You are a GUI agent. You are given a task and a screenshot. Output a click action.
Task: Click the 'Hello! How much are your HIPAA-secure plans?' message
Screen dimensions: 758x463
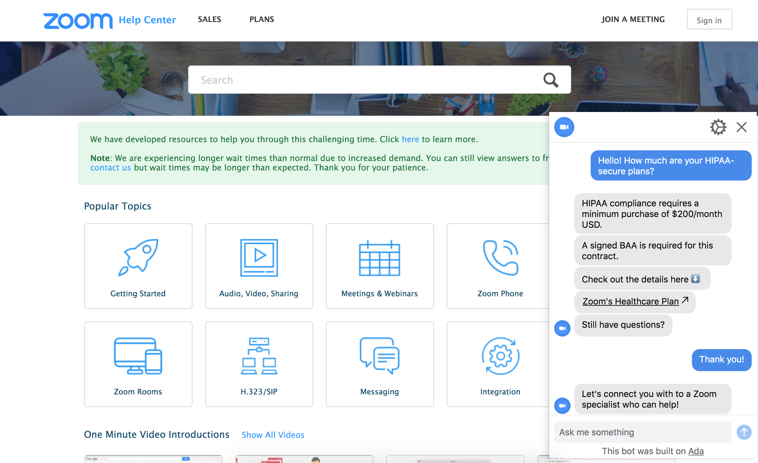(x=671, y=165)
